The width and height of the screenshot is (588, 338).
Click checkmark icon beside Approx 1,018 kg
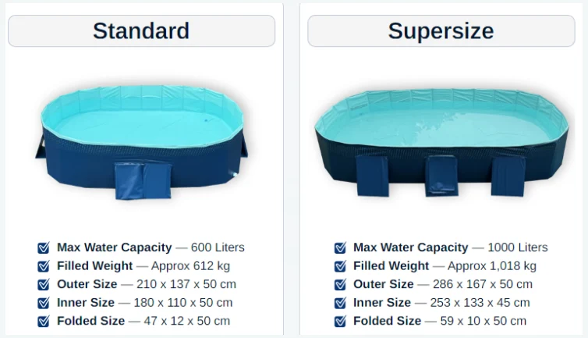click(x=340, y=266)
